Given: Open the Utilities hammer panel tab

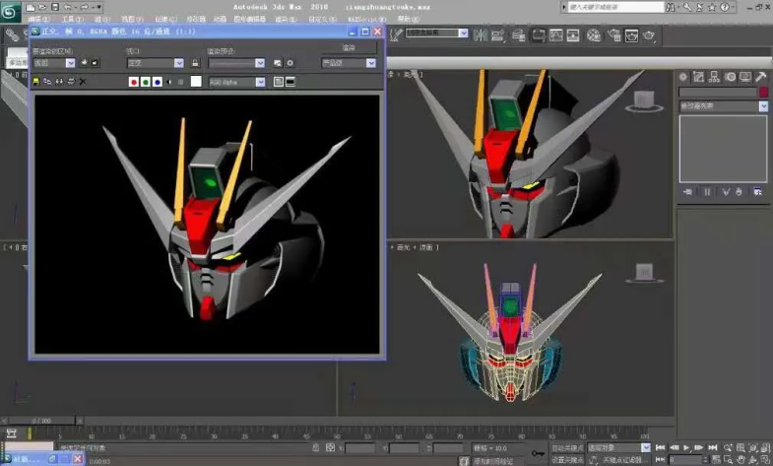Looking at the screenshot, I should 761,77.
